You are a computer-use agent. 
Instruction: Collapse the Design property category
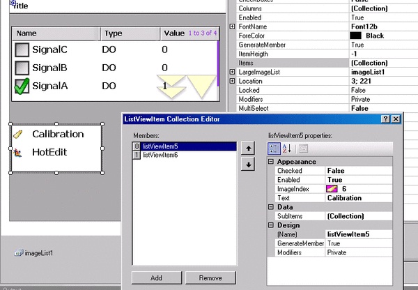[272, 225]
